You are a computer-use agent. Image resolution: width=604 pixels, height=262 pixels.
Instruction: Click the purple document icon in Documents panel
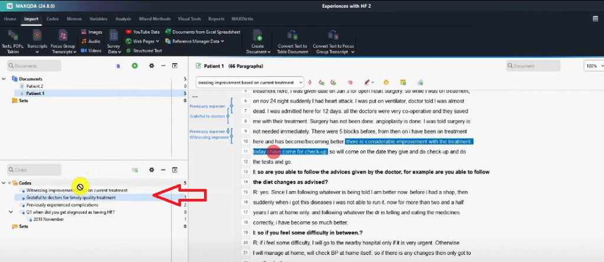[x=118, y=66]
